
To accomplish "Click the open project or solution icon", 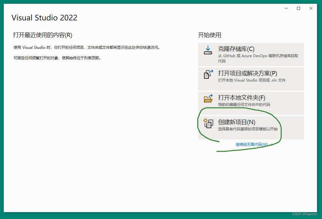I will pyautogui.click(x=208, y=74).
